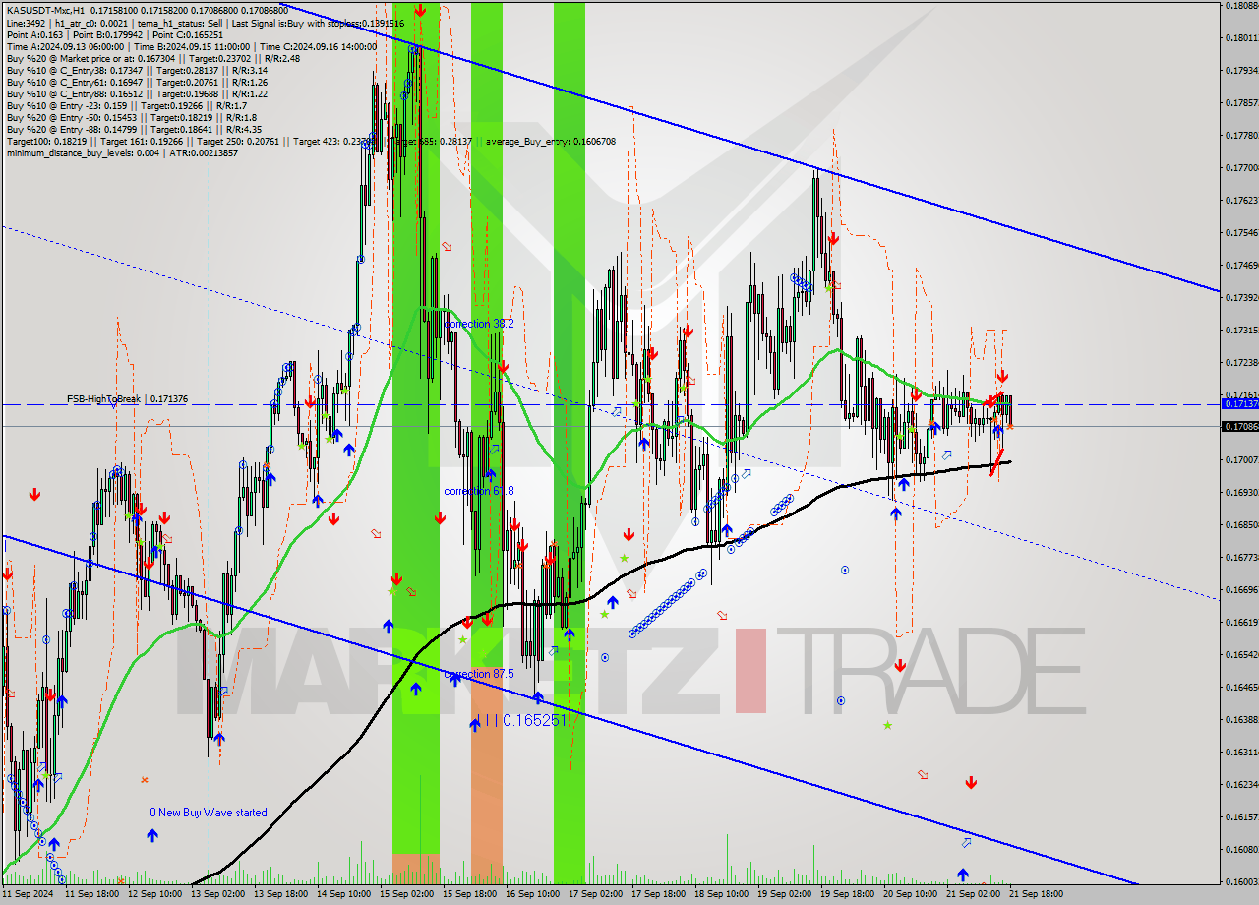
Task: Click the 0.17086 current price tag
Action: (x=1238, y=426)
